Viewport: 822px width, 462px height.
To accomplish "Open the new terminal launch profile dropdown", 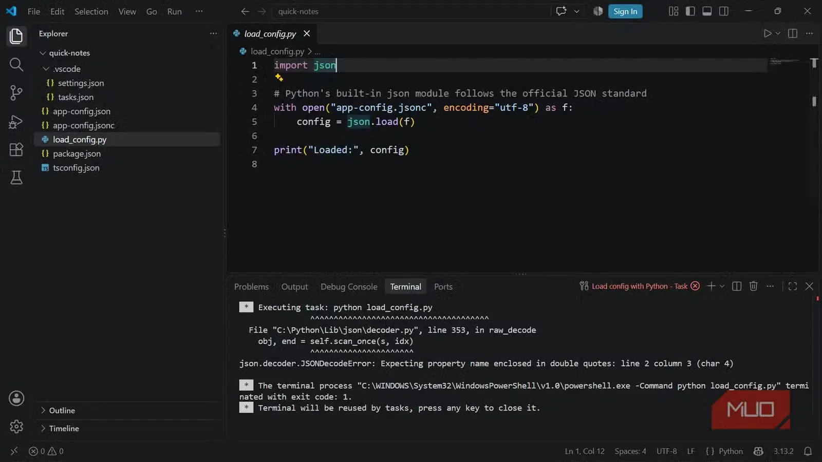I will tap(722, 286).
